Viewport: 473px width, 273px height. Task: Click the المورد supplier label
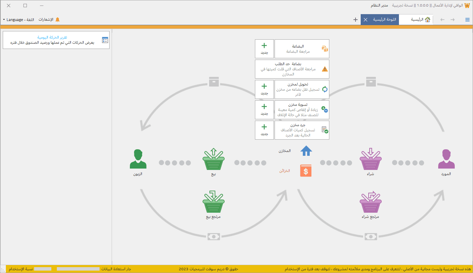446,174
